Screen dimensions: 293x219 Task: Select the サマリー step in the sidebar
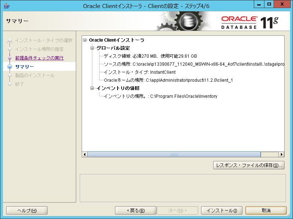coord(25,67)
